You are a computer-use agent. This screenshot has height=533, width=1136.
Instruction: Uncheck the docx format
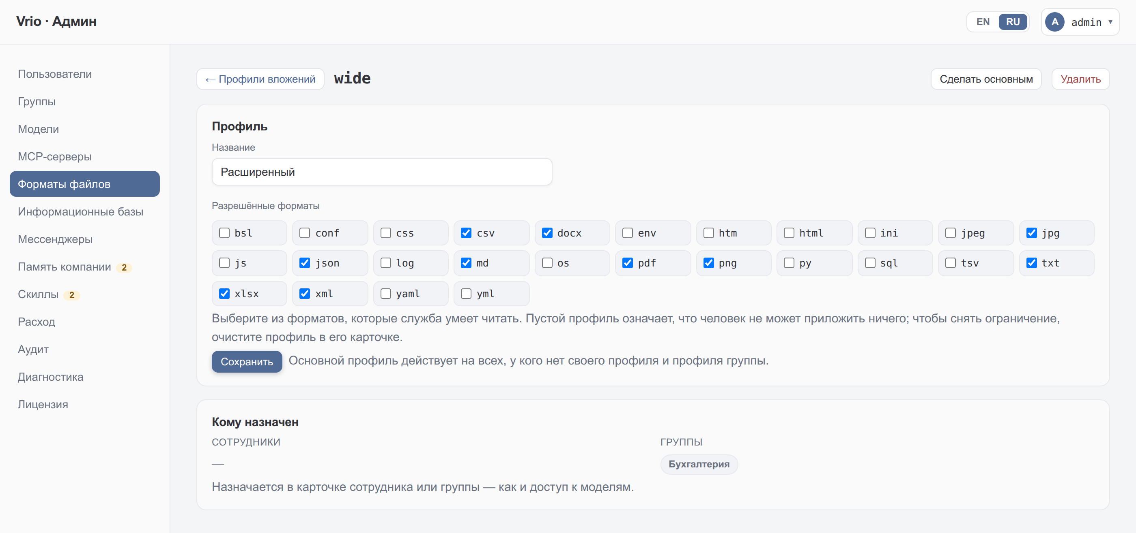pyautogui.click(x=547, y=233)
